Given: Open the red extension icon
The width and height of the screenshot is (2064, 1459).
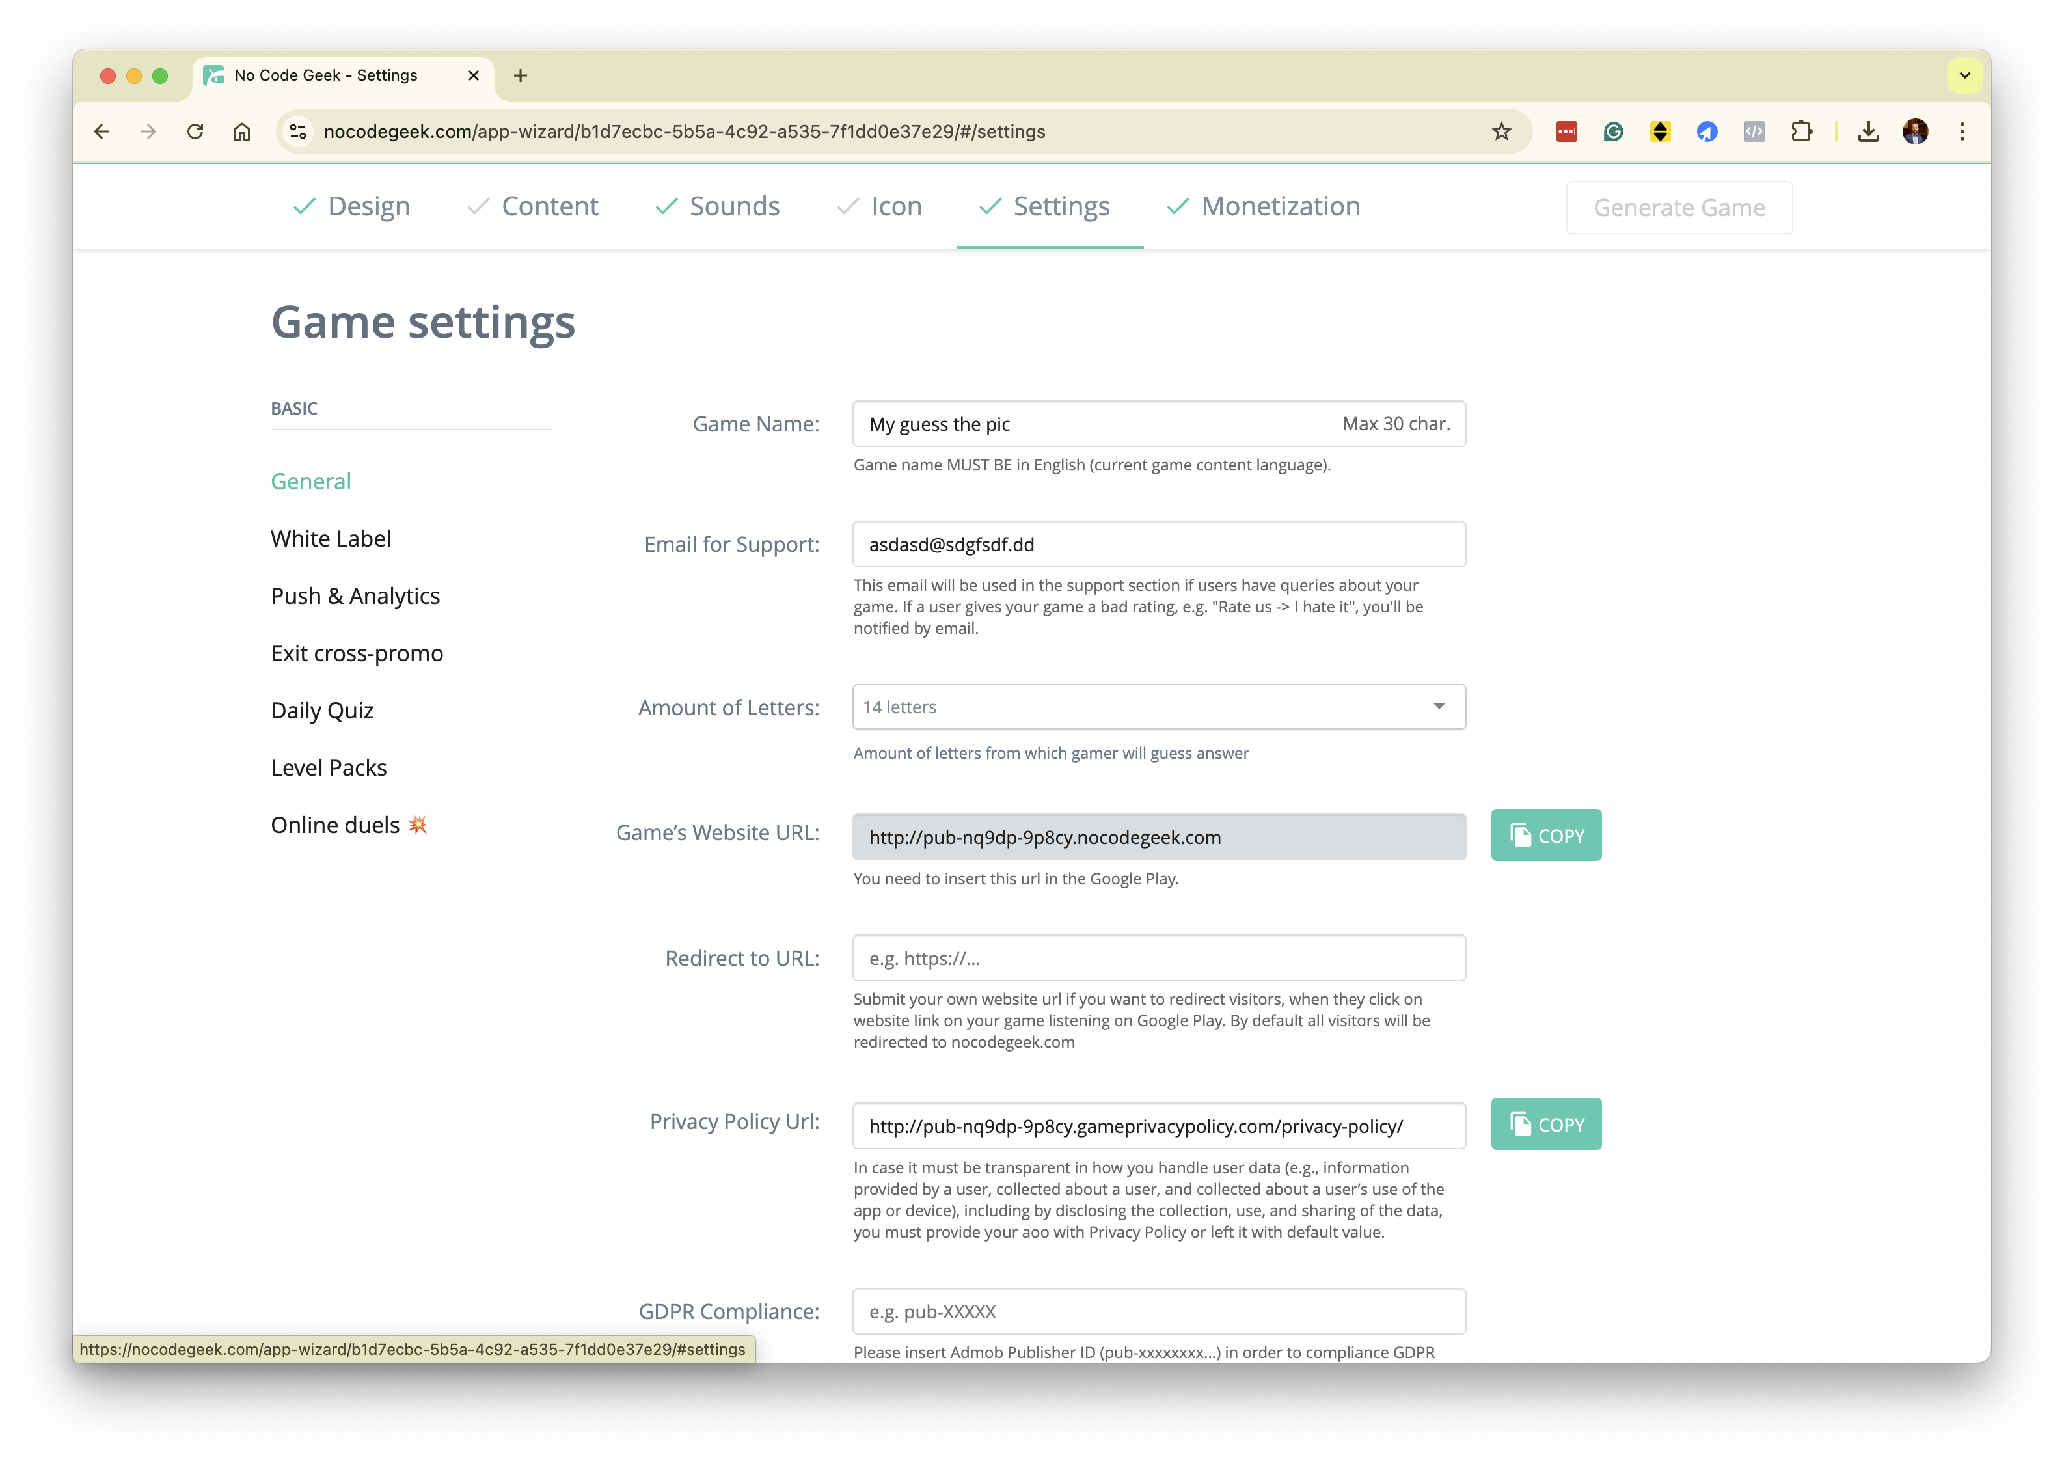Looking at the screenshot, I should 1567,131.
